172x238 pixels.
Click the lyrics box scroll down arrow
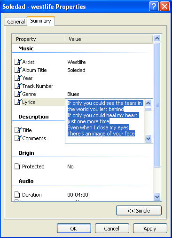(x=148, y=138)
